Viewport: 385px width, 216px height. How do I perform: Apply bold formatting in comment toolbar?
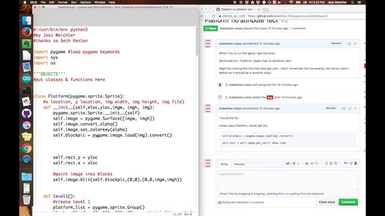(294, 163)
